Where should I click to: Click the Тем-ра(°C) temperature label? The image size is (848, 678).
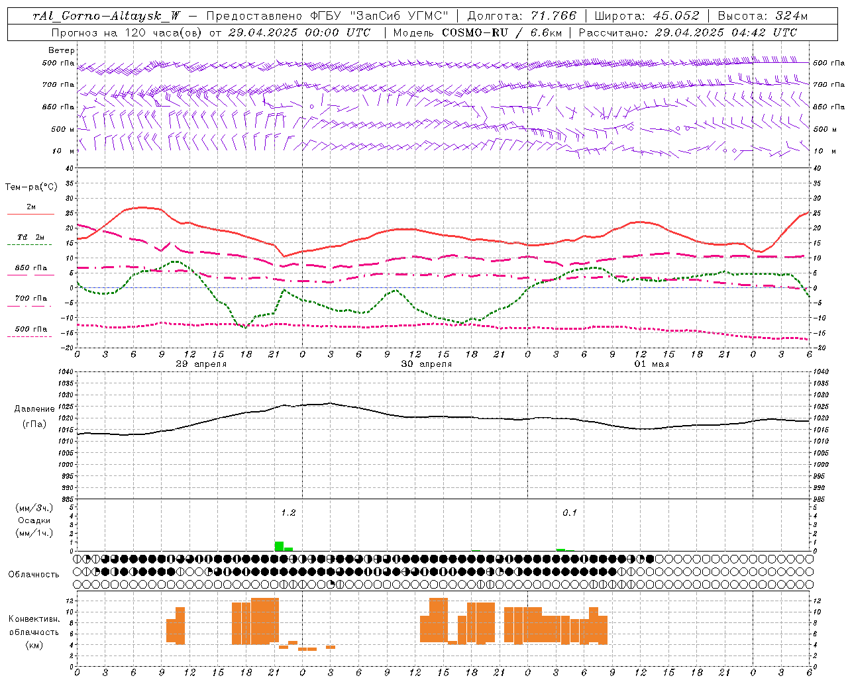pyautogui.click(x=31, y=187)
